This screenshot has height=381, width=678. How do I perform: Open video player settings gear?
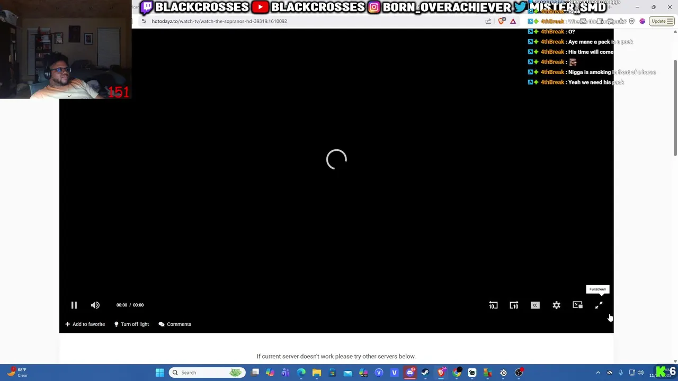[556, 305]
